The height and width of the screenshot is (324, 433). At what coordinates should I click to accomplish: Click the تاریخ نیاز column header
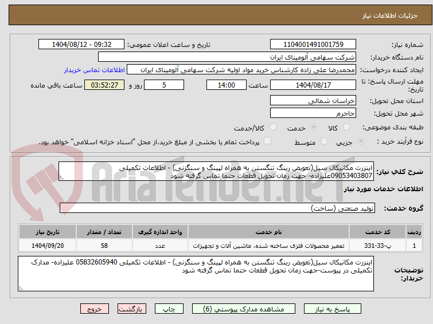[48, 232]
